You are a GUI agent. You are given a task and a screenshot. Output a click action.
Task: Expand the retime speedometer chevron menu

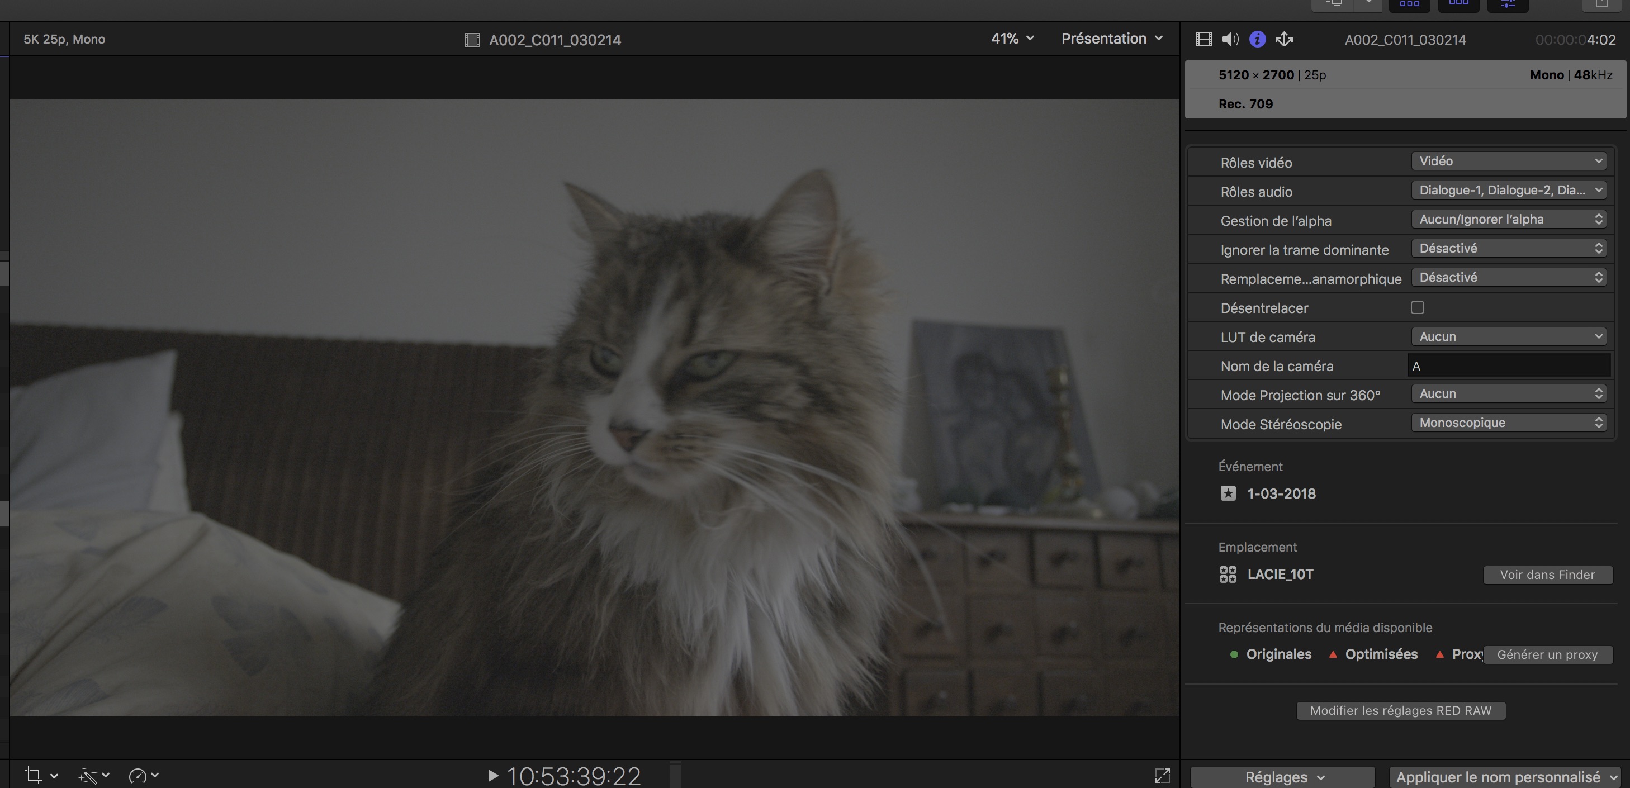click(x=155, y=775)
